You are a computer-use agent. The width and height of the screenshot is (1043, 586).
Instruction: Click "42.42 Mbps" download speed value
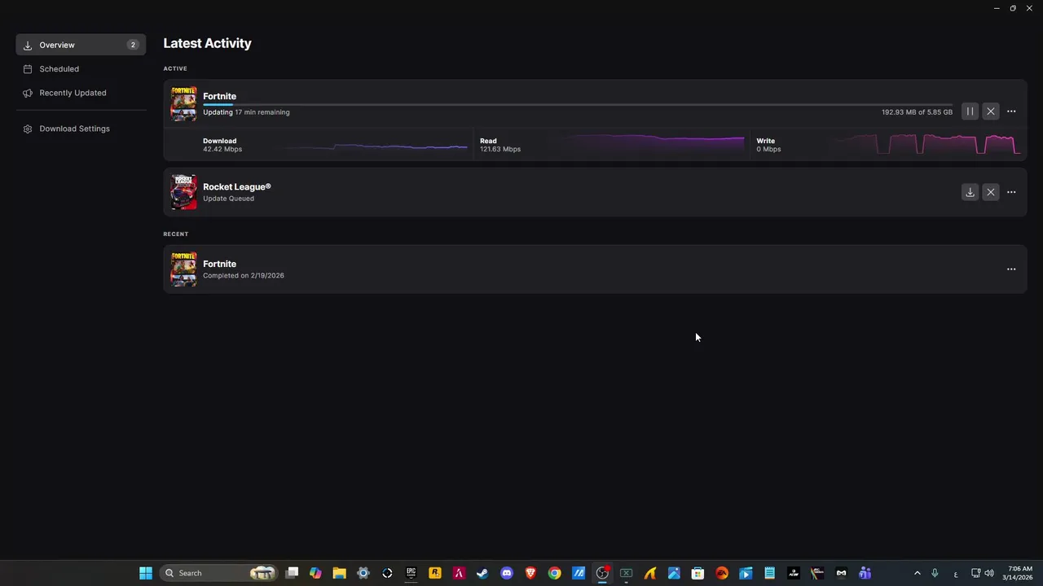point(222,150)
